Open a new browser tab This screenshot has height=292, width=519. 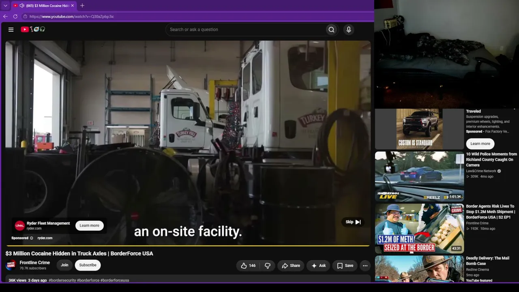tap(82, 6)
